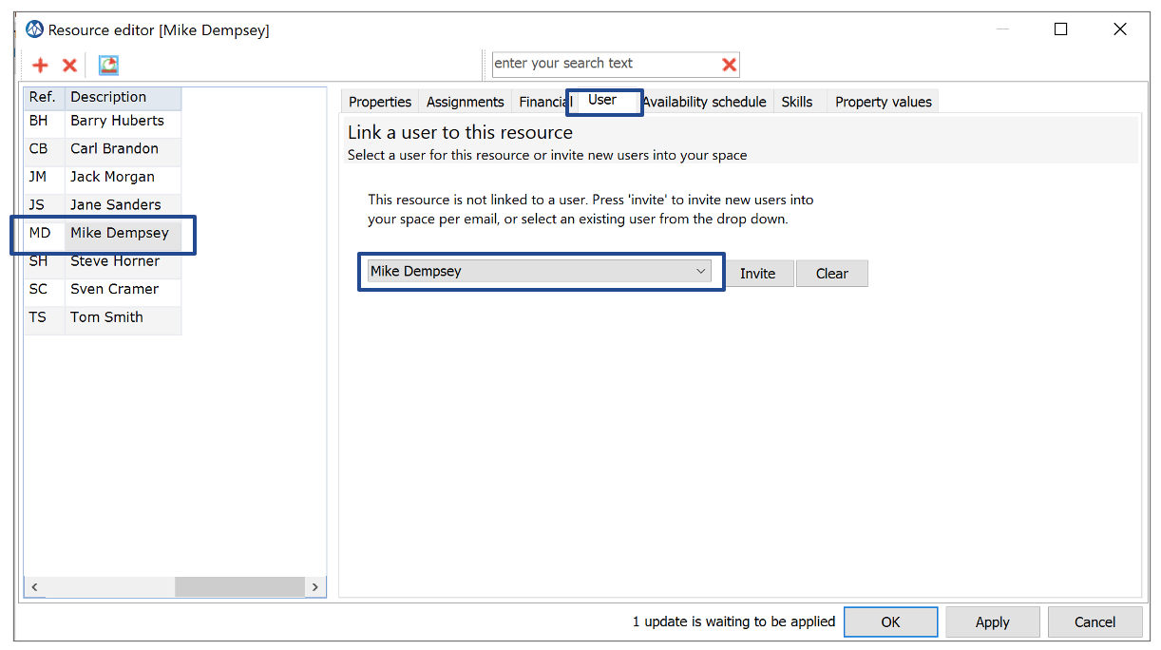Click the refresh icon in the toolbar
The image size is (1161, 650).
click(x=108, y=65)
